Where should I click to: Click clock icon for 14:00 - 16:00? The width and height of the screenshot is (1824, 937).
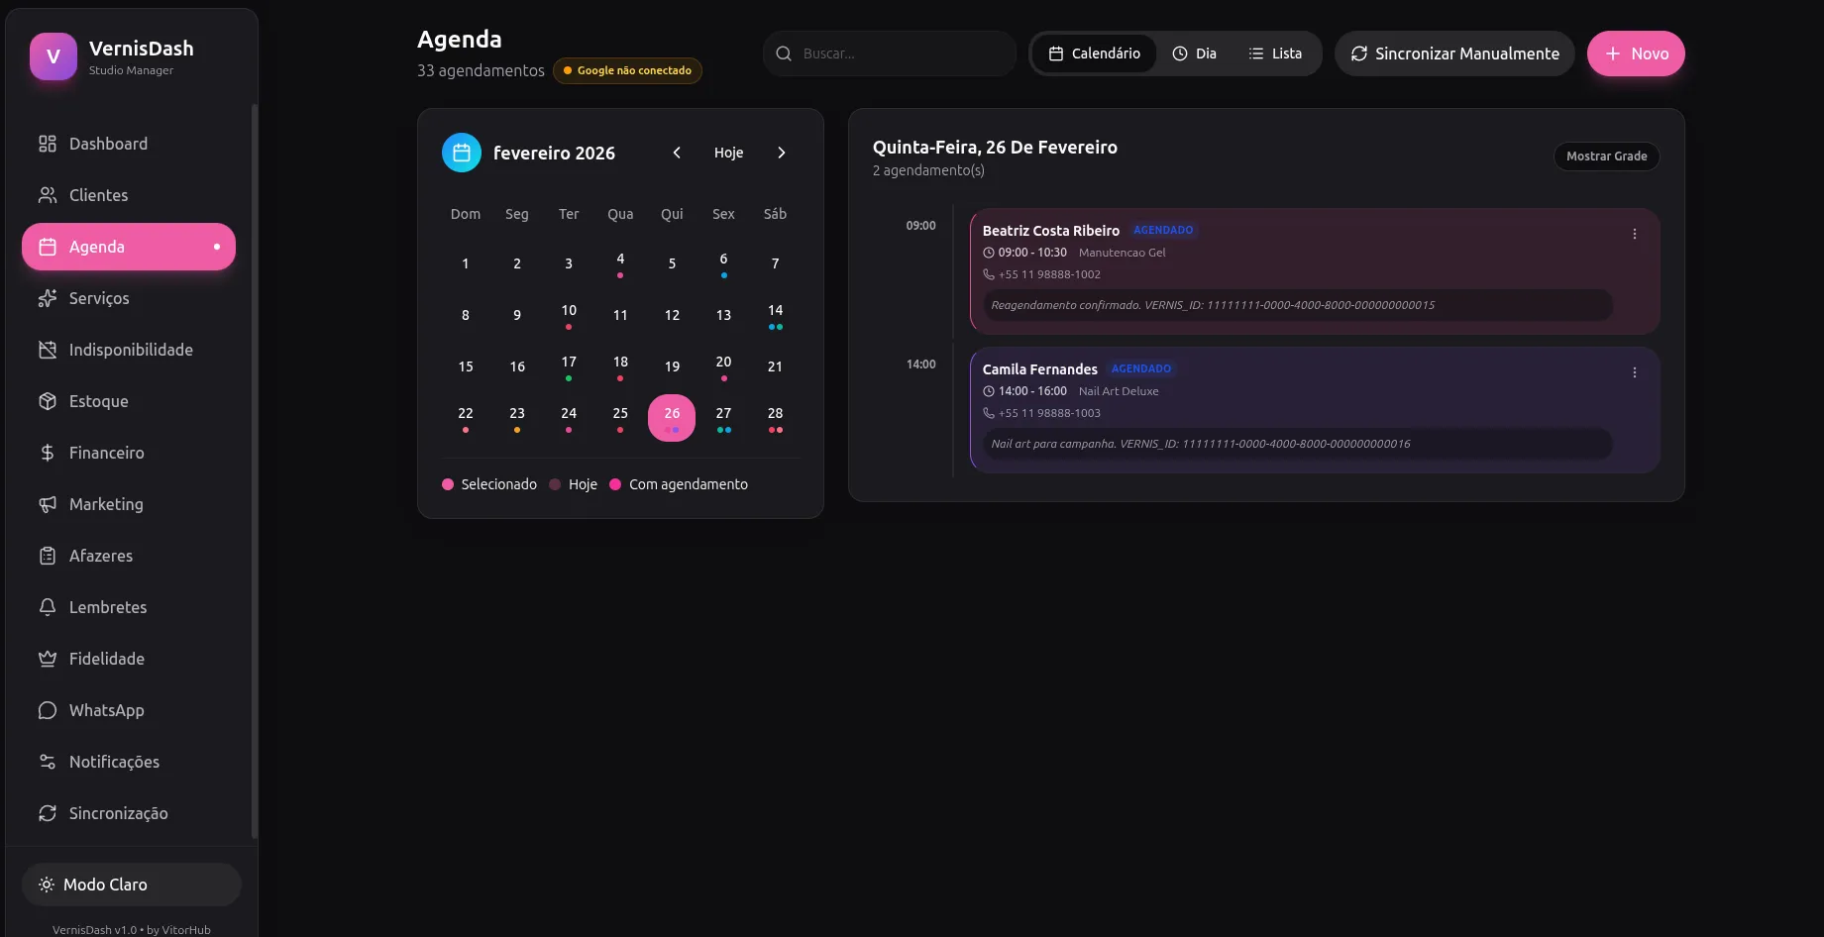[989, 391]
